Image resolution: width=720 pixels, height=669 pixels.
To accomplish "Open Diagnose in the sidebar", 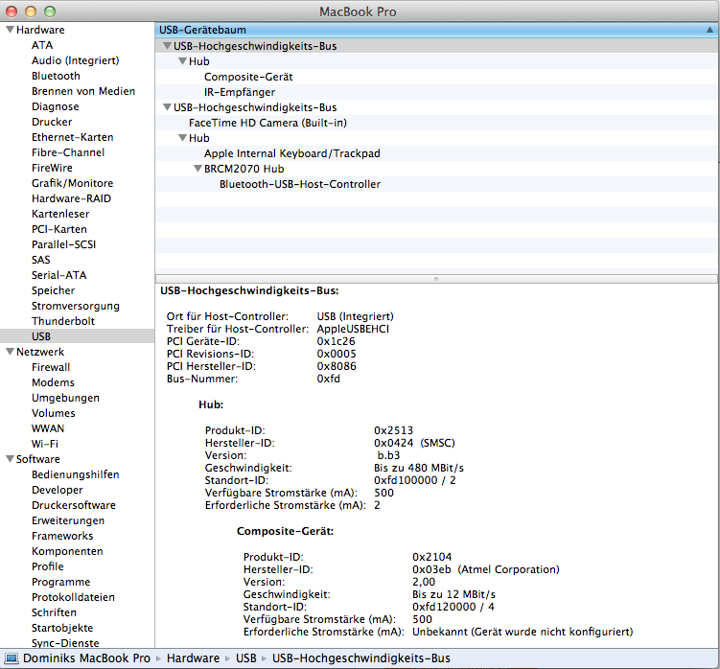I will tap(55, 106).
